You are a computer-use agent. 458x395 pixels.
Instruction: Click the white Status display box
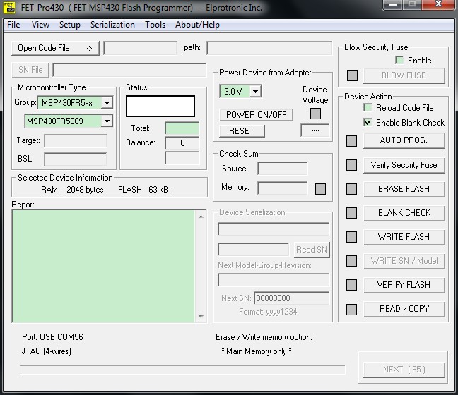(x=160, y=106)
